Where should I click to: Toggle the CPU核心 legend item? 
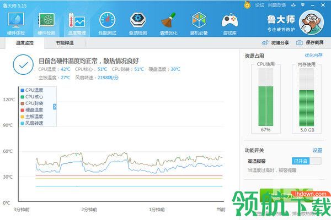(32, 97)
